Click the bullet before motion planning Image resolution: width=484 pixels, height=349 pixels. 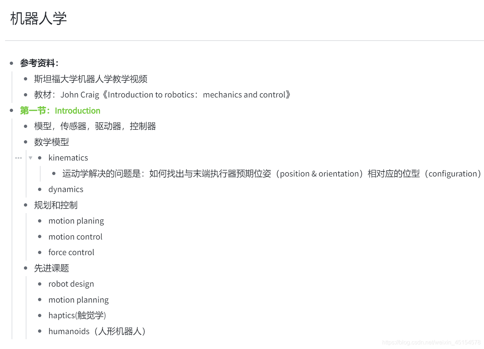coord(40,299)
